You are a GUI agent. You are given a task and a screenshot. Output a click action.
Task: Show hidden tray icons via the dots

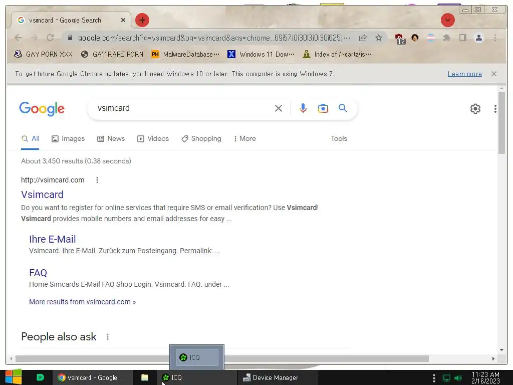click(433, 378)
